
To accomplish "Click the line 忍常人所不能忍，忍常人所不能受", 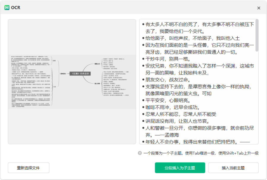I will [181, 114].
